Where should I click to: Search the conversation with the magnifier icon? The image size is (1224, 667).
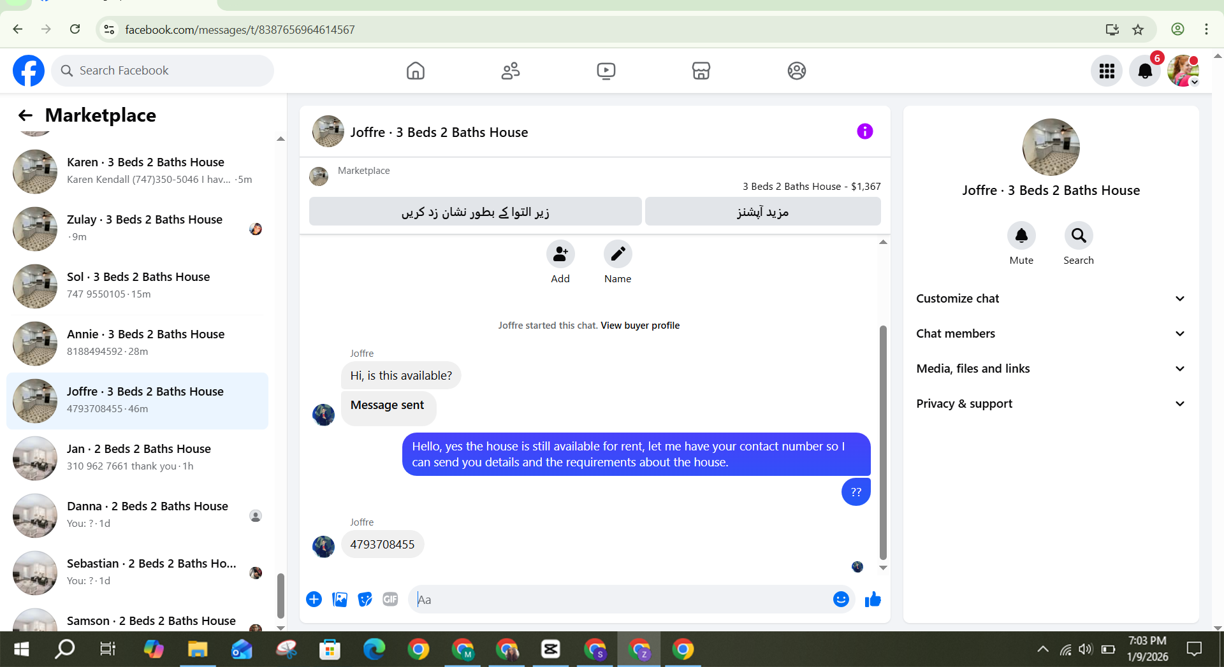(1079, 236)
